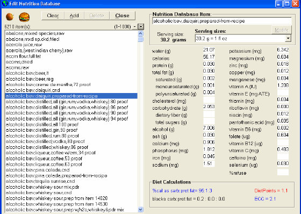
Task: Click the saturated (g) value field
Action: point(209,79)
